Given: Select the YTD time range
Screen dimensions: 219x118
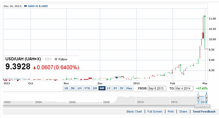Looking at the screenshot, I should (x=87, y=88).
